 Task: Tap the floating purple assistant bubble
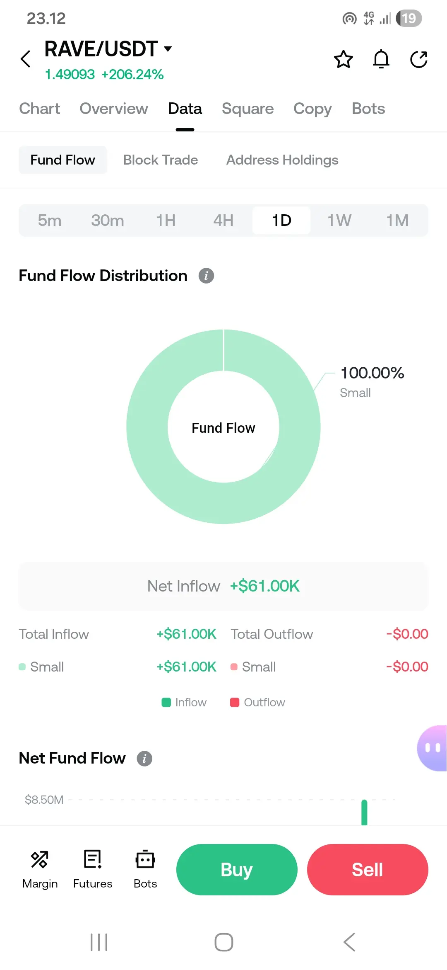[433, 748]
